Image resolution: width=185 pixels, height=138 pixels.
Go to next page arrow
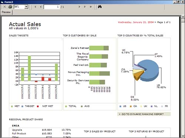pos(79,7)
